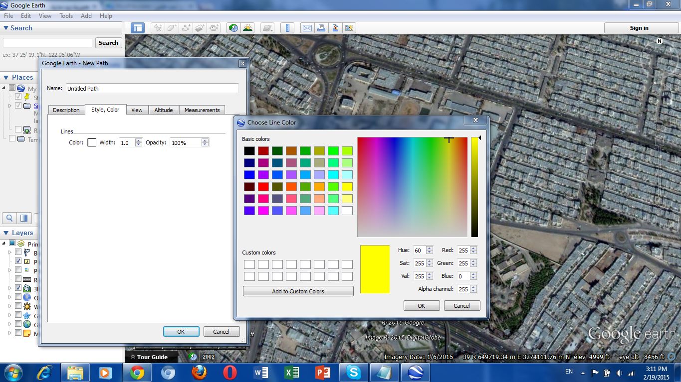Expand the Borders flag layer tree arrow
681x382 pixels.
[9, 253]
